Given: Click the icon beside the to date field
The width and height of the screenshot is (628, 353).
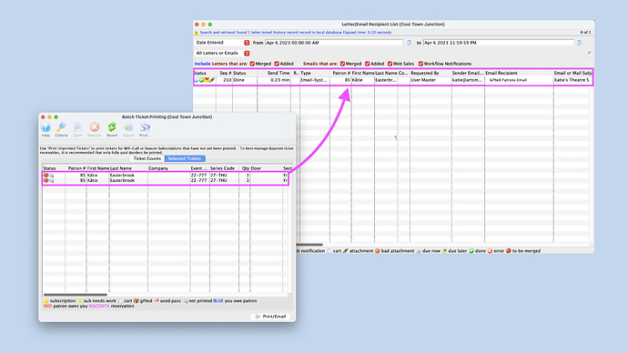Looking at the screenshot, I should pyautogui.click(x=580, y=43).
